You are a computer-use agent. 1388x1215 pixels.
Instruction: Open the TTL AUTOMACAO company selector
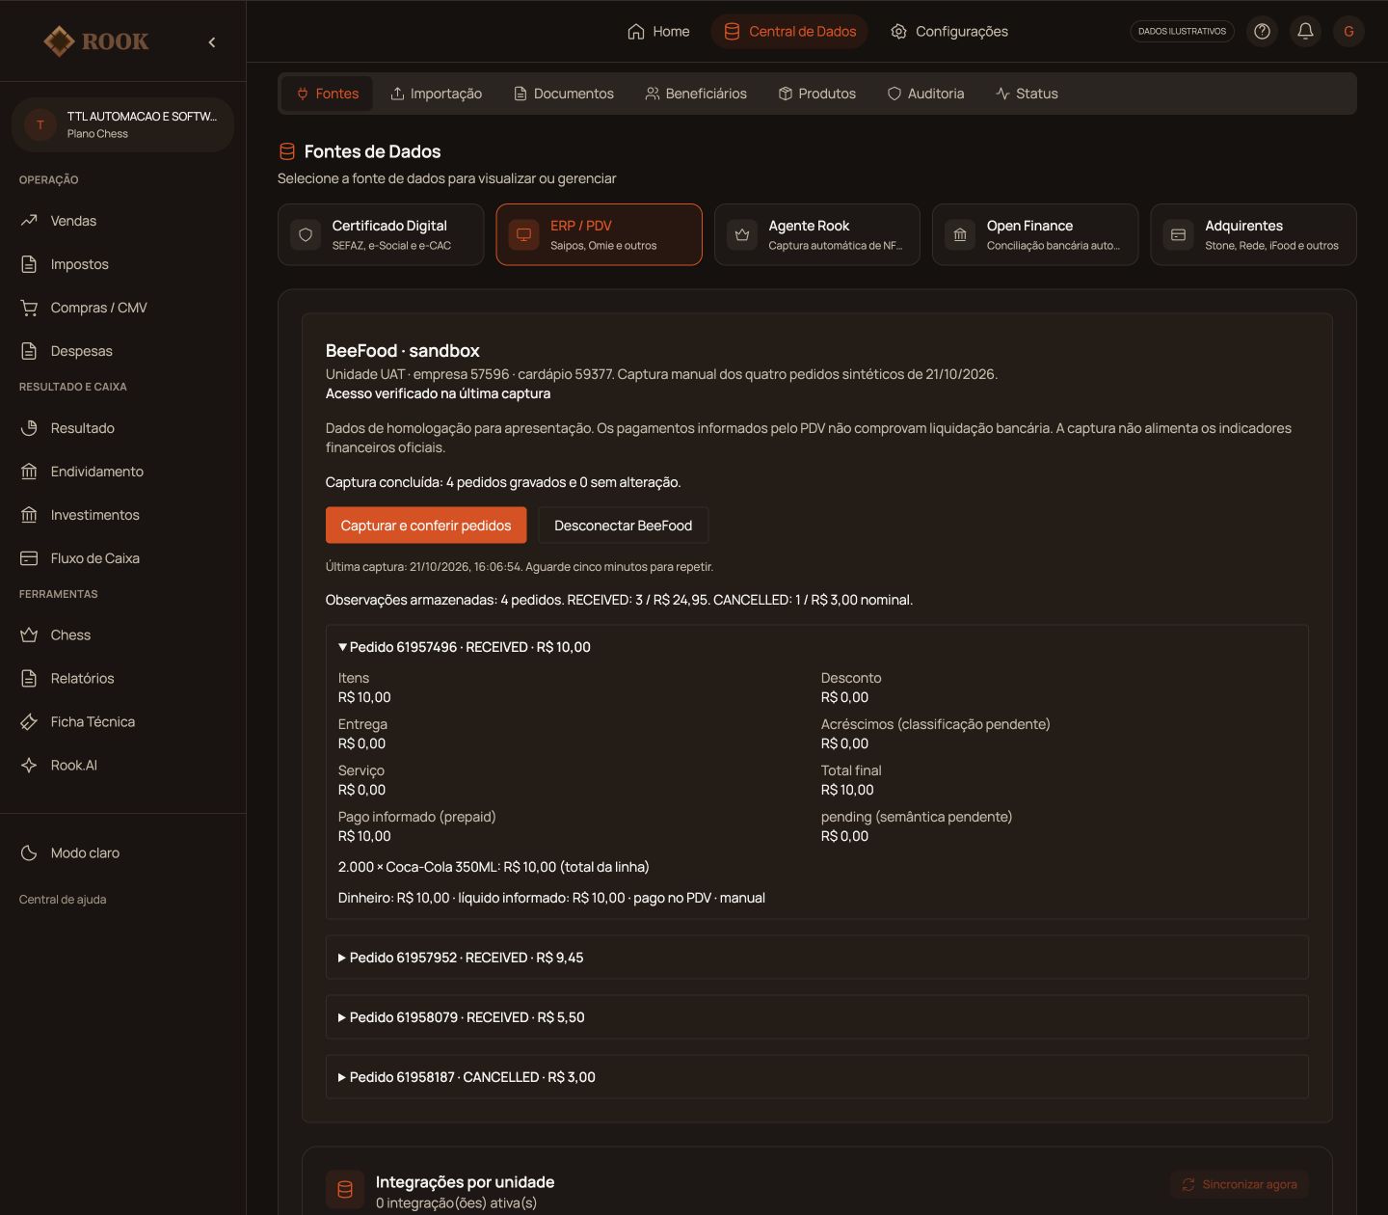click(x=122, y=124)
